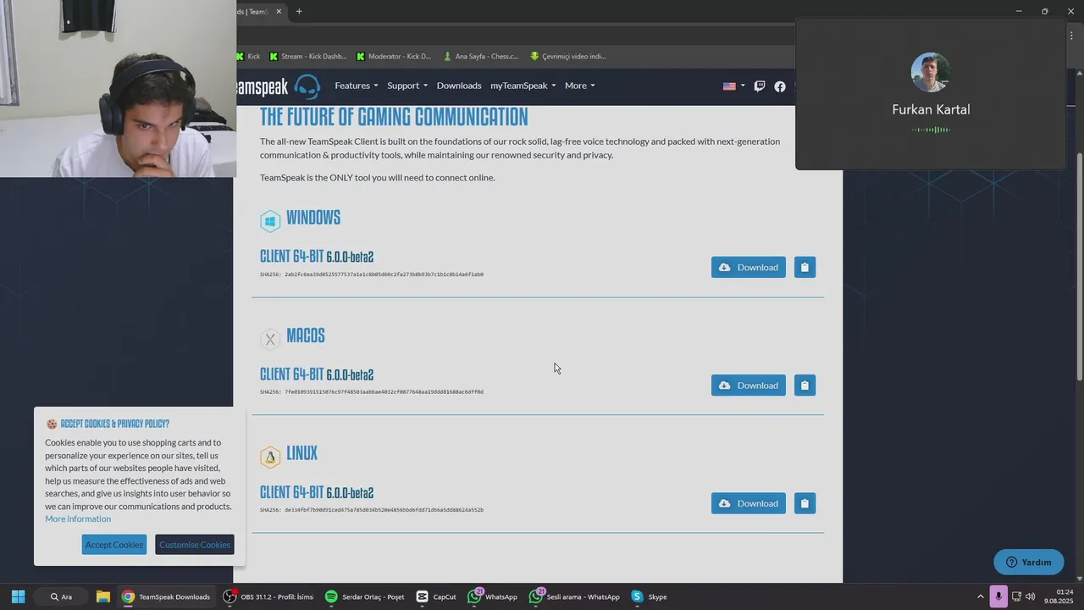
Task: Download the Linux 64-bit client
Action: point(749,503)
